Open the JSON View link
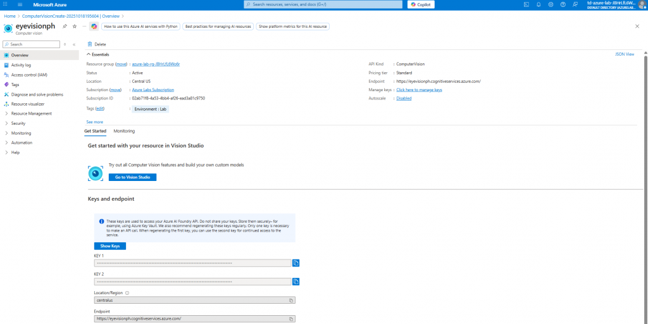This screenshot has width=648, height=324. [624, 54]
